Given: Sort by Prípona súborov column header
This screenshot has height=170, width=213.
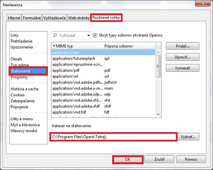Looking at the screenshot, I should [x=129, y=46].
